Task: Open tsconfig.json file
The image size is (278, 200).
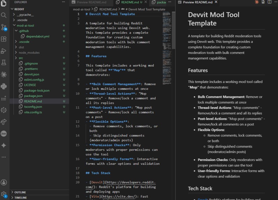Action: tap(33, 106)
